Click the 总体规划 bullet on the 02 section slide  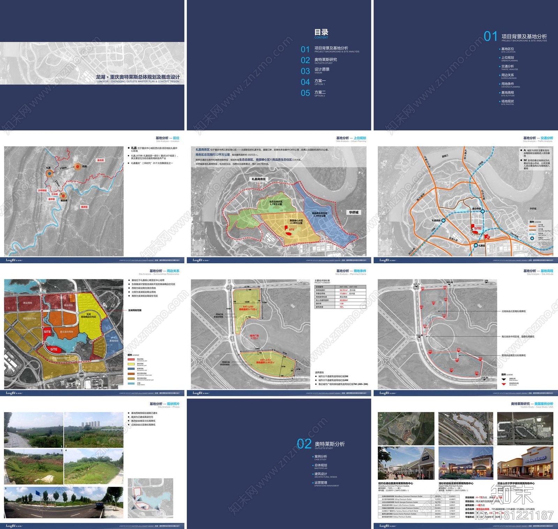point(321,466)
